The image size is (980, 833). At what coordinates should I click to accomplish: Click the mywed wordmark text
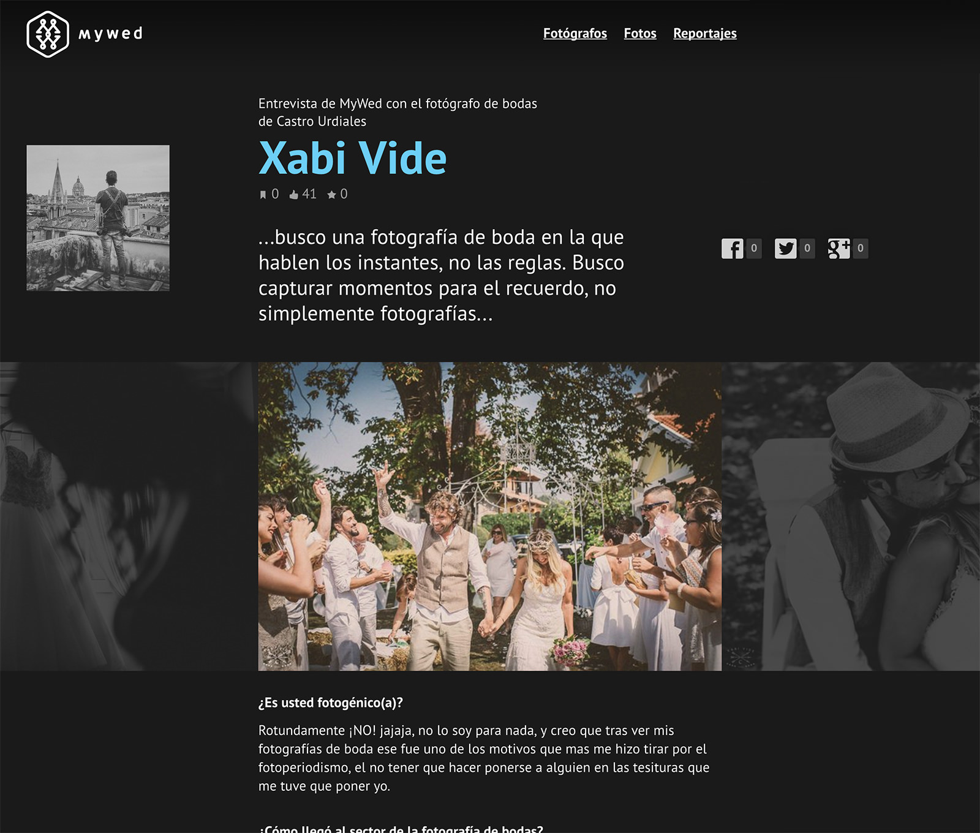tap(111, 34)
